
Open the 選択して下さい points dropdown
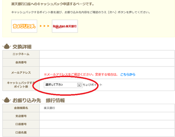(63, 85)
